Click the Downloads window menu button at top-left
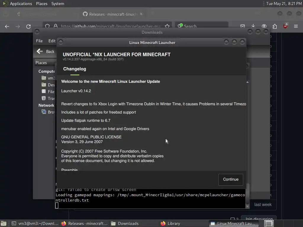 37,31
